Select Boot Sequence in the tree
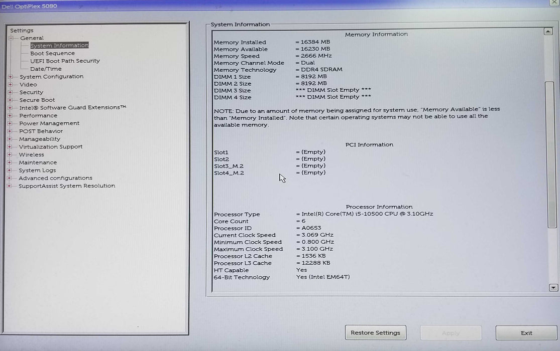The image size is (560, 351). (52, 53)
